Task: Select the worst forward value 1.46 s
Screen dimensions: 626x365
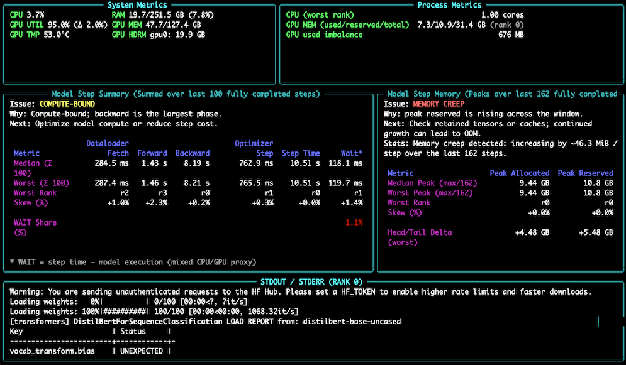Action: [x=154, y=183]
